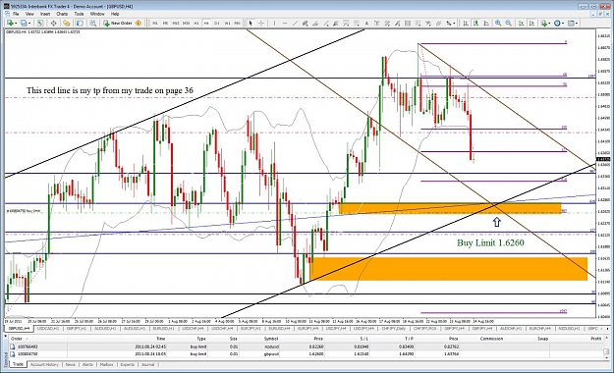Switch to the News terminal tab
Image resolution: width=614 pixels, height=373 pixels.
71,364
